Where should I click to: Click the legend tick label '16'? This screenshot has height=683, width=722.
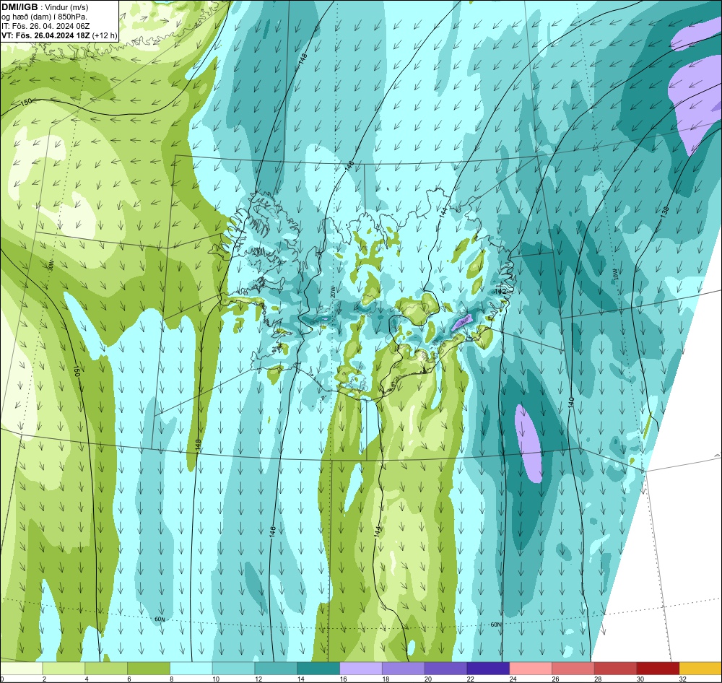click(x=344, y=679)
